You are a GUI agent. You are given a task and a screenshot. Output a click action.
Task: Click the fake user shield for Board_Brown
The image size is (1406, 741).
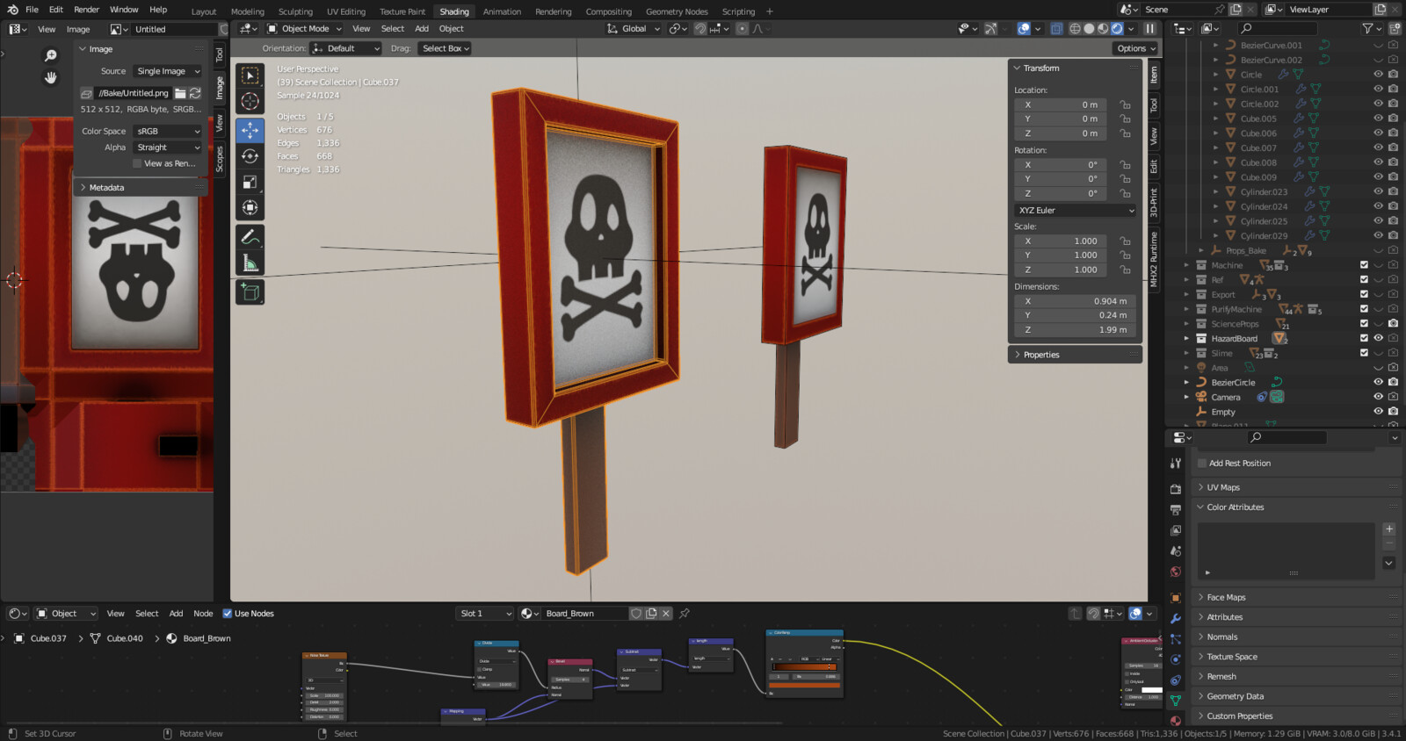(x=636, y=614)
